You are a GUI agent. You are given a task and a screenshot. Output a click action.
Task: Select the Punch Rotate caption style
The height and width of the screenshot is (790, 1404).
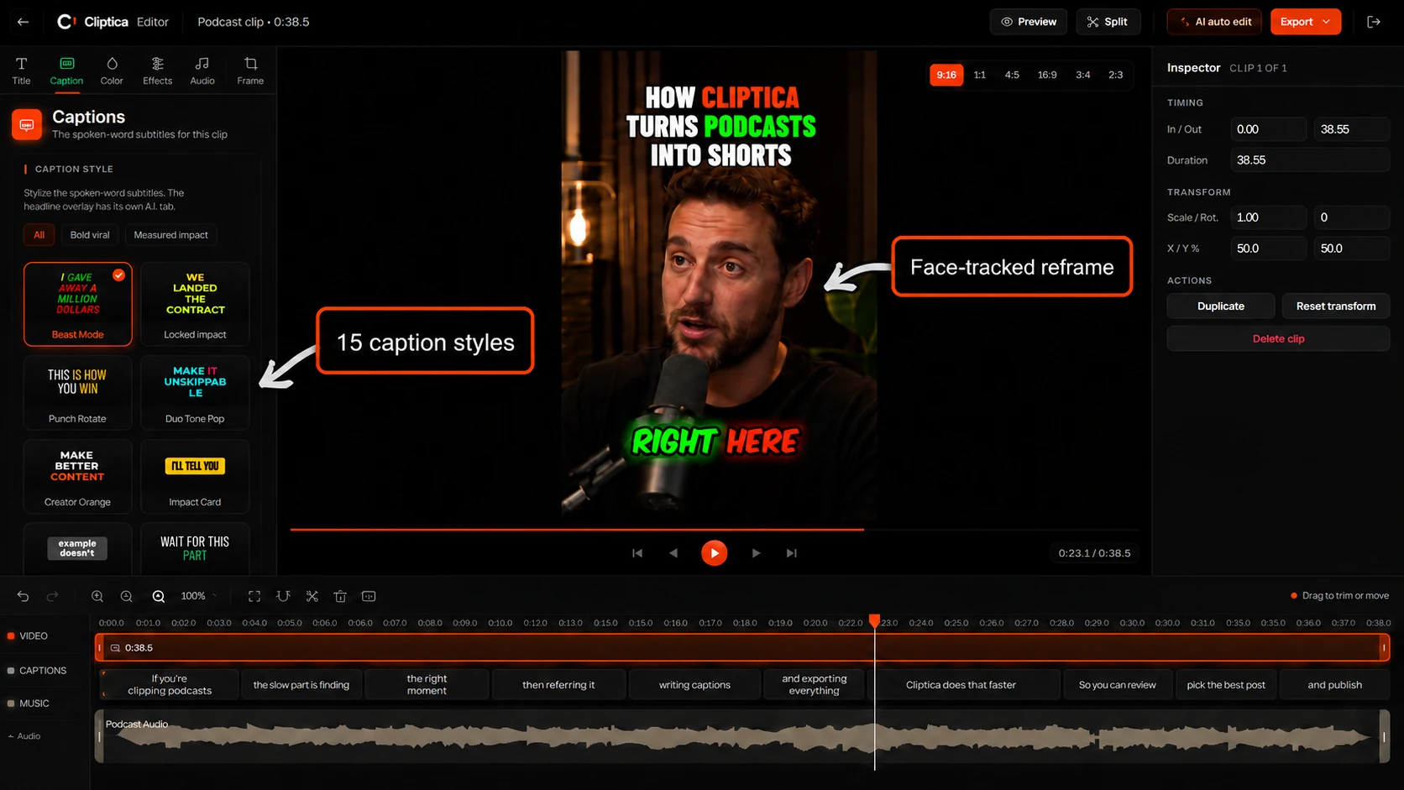point(78,392)
